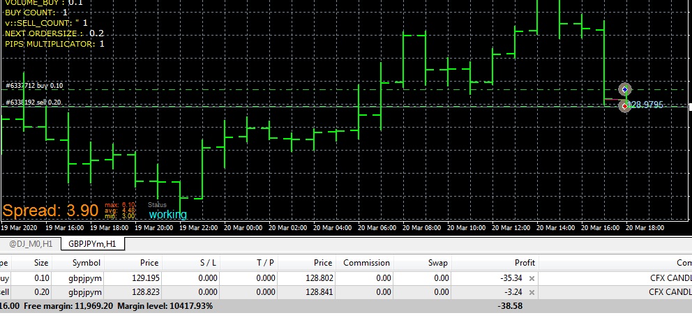
Task: Click the red sell order marker circle
Action: [624, 107]
